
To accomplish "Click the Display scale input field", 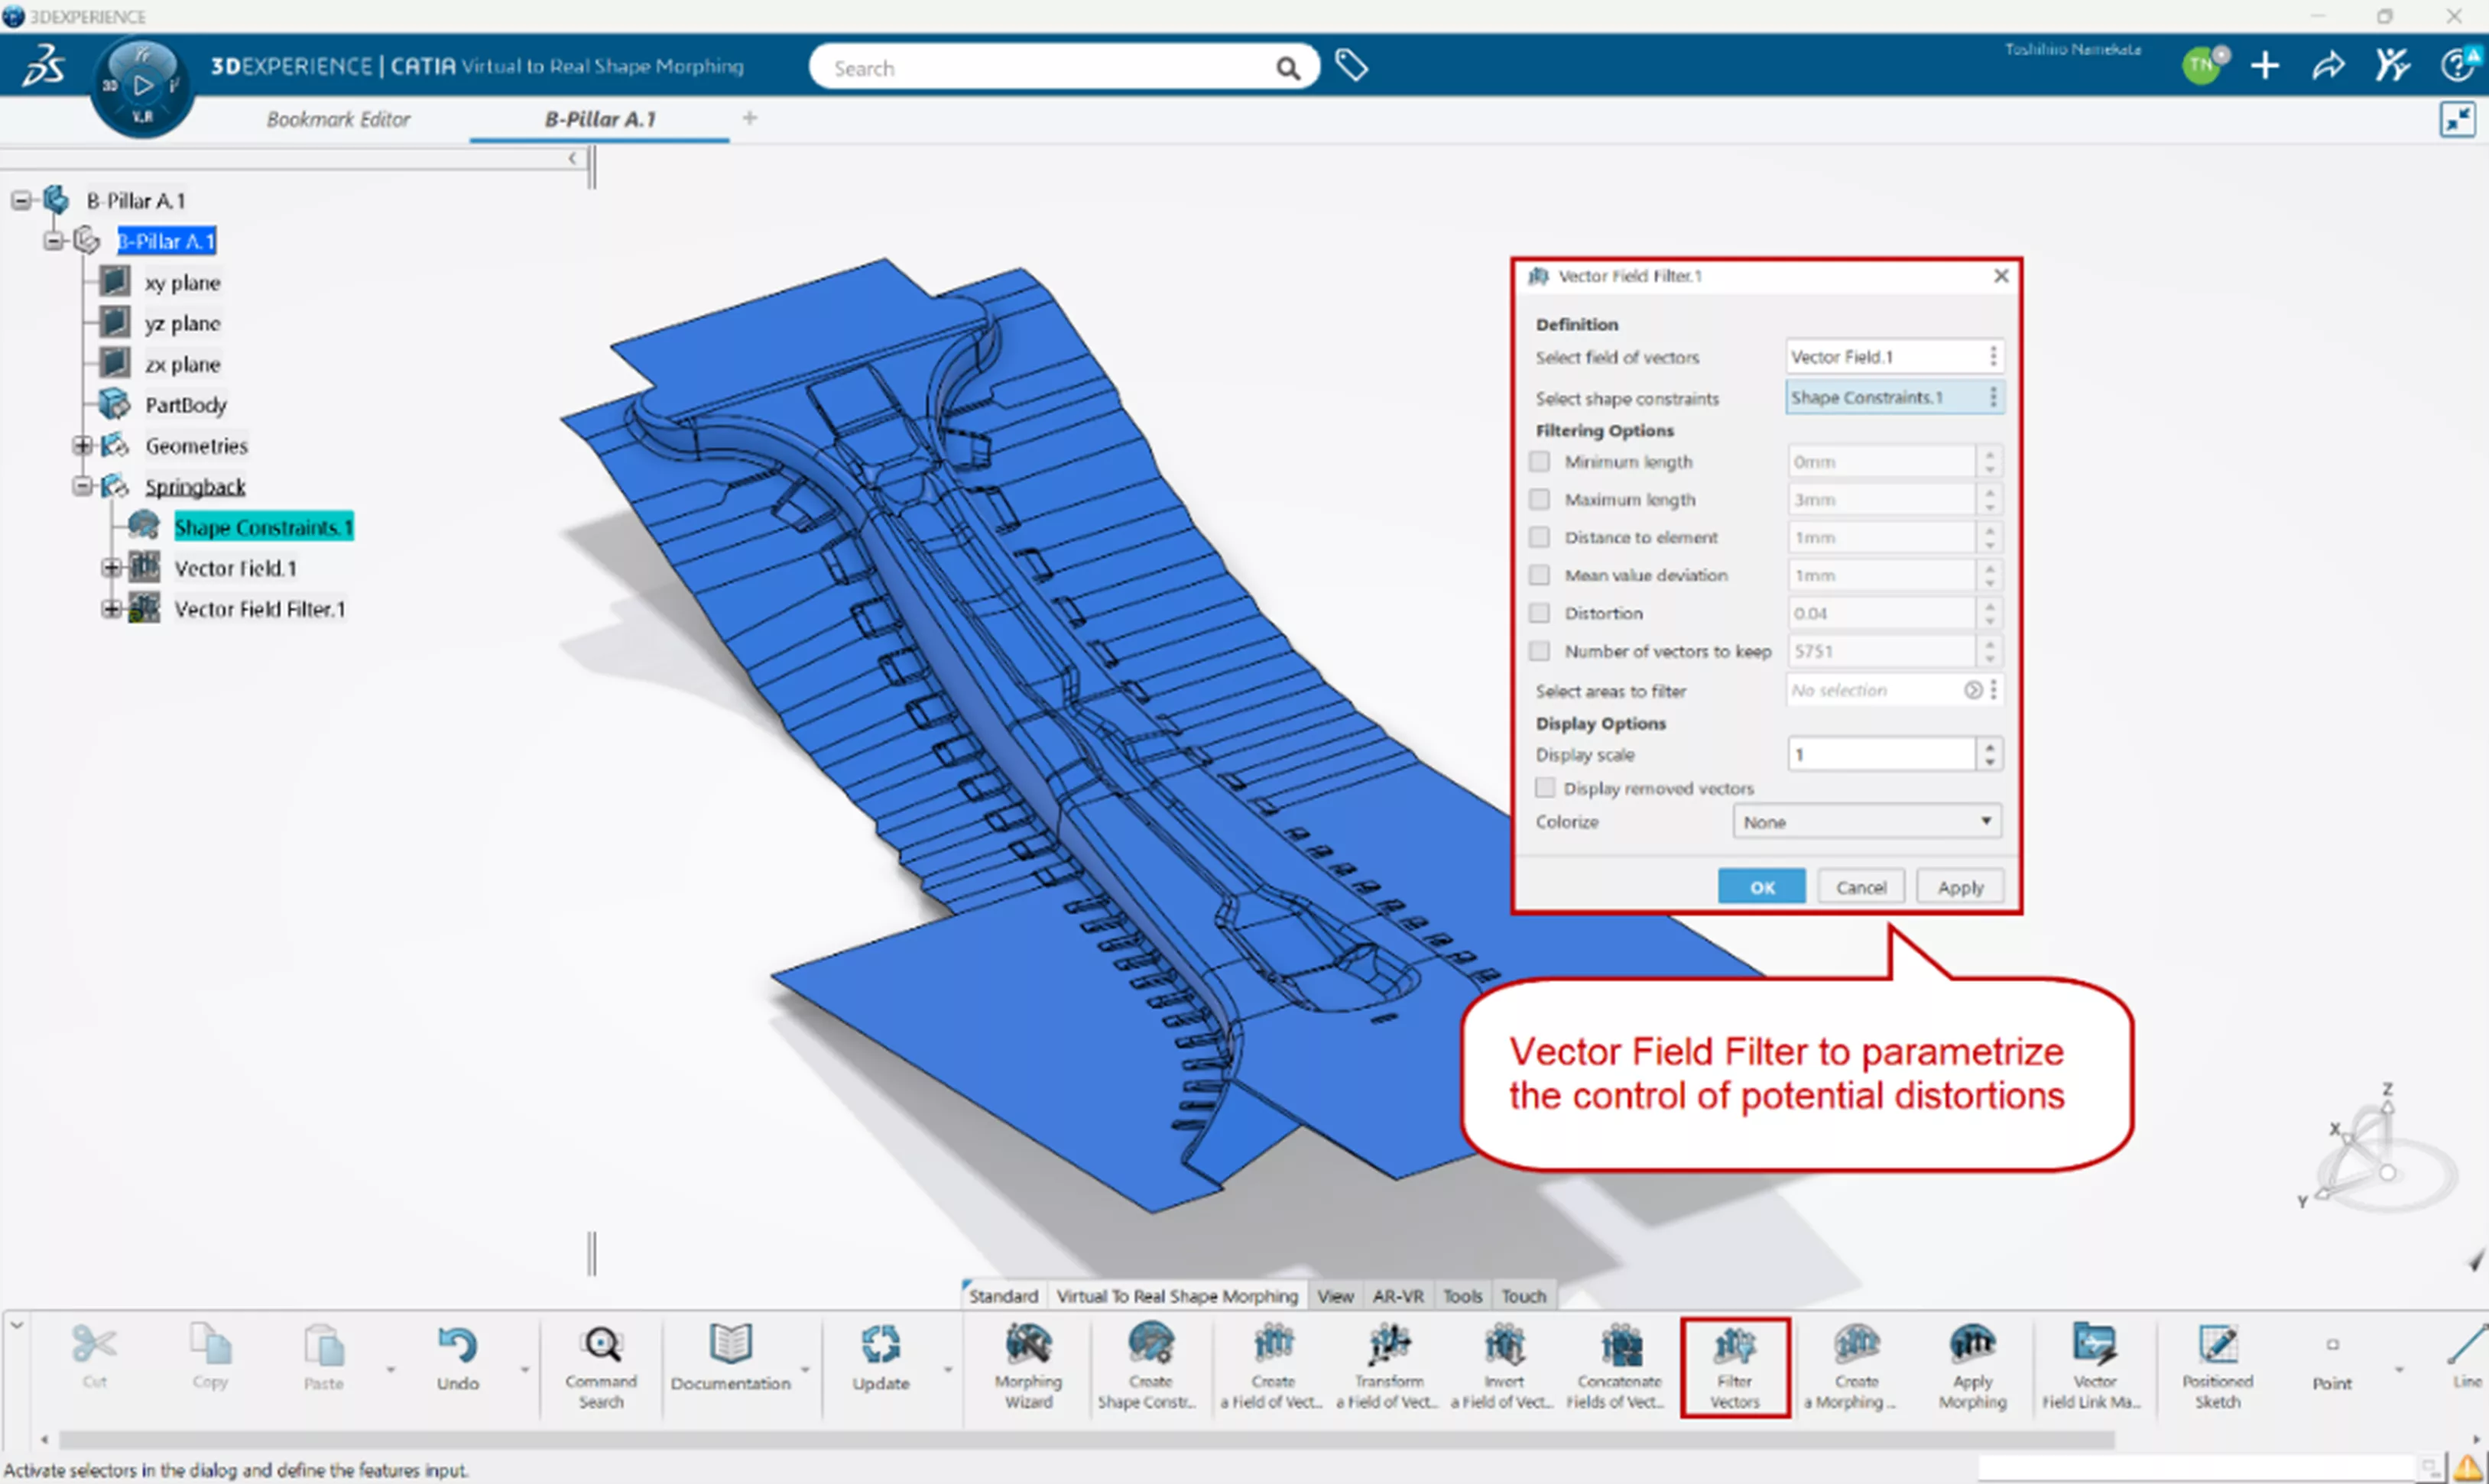I will coord(1880,754).
